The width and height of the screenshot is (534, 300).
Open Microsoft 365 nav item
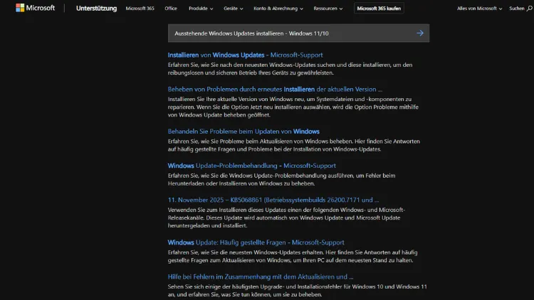140,8
